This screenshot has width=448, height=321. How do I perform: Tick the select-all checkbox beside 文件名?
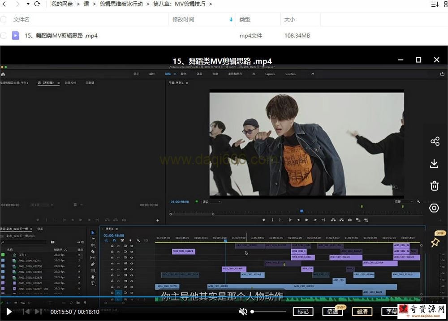click(x=4, y=19)
